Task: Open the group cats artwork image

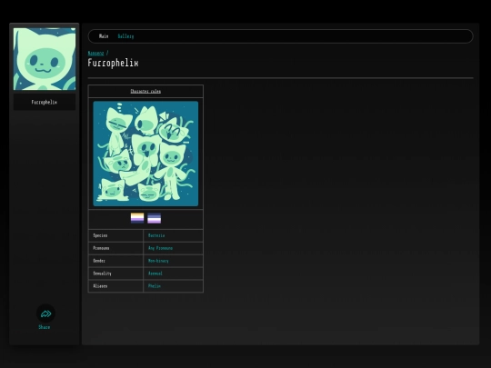Action: (145, 154)
